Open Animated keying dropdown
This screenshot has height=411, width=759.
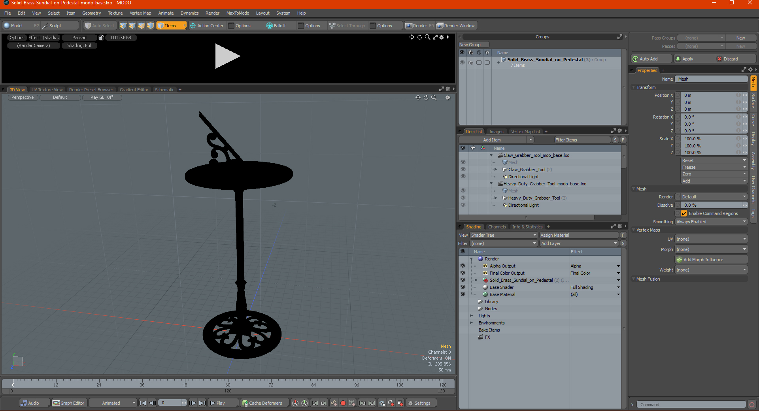tap(113, 403)
